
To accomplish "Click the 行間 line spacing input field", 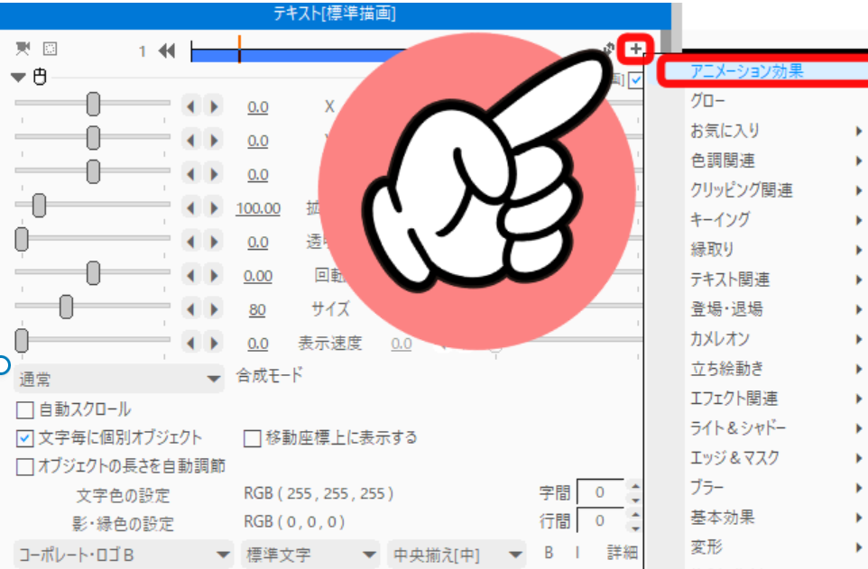I will [600, 521].
